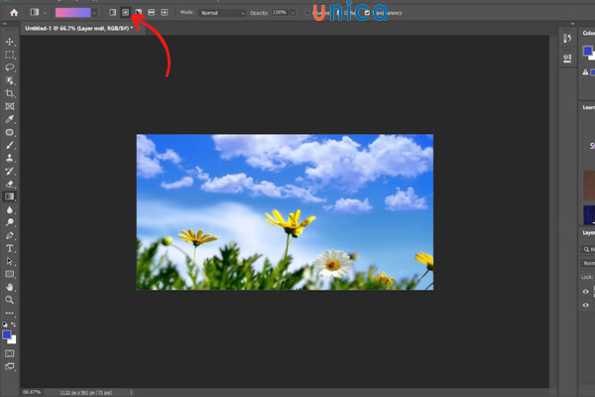Open the Layers panel tab
This screenshot has height=397, width=595.
[x=587, y=232]
